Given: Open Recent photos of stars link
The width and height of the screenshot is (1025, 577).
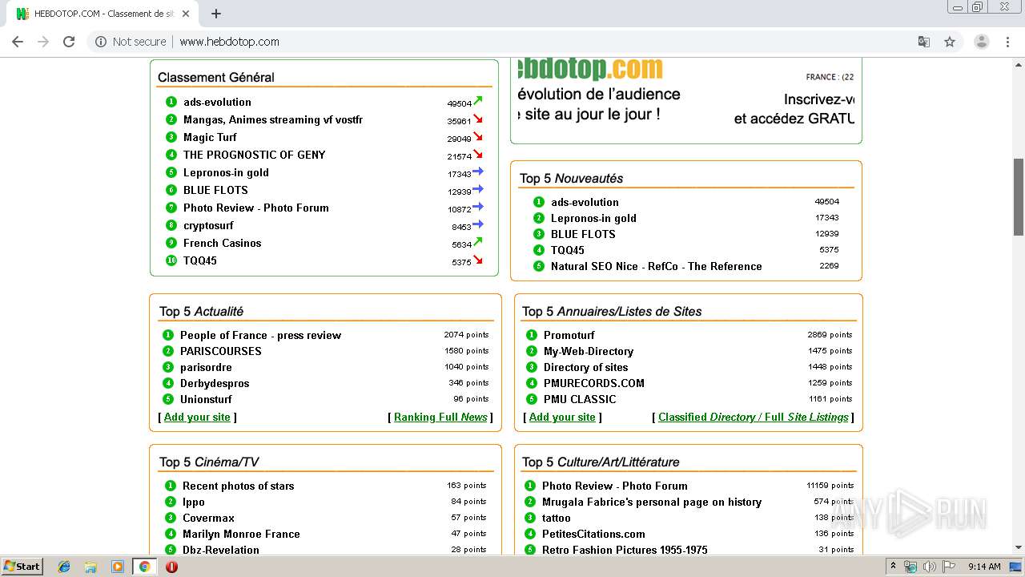Looking at the screenshot, I should click(238, 486).
